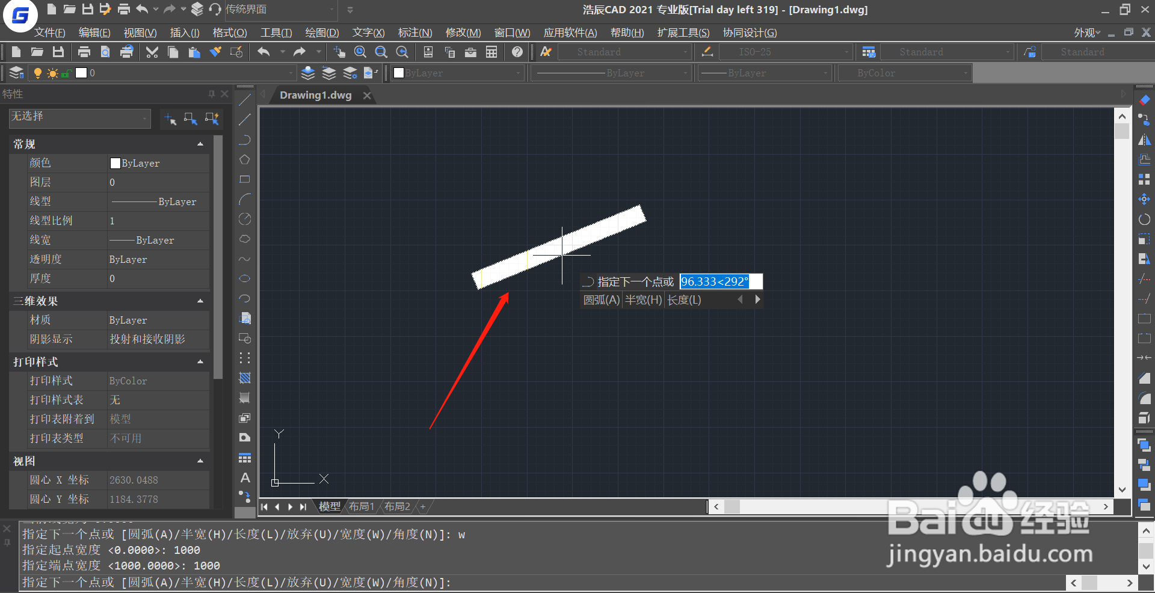Toggle PICKADD selection mode in properties panel

170,118
